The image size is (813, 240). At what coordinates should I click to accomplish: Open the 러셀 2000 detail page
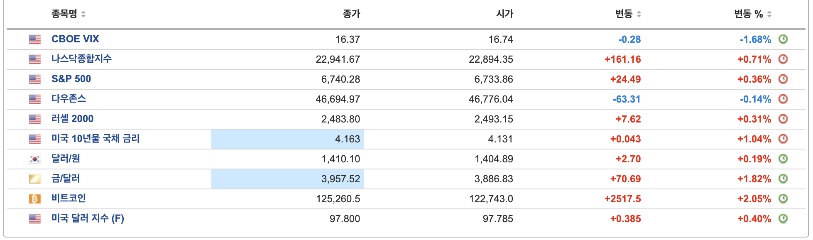[x=72, y=119]
